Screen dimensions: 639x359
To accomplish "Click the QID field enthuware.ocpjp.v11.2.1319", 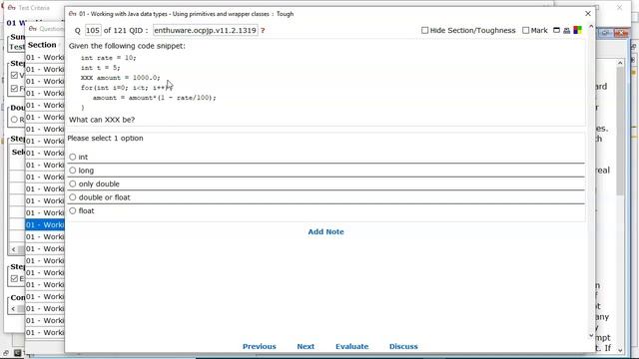I will pos(206,31).
